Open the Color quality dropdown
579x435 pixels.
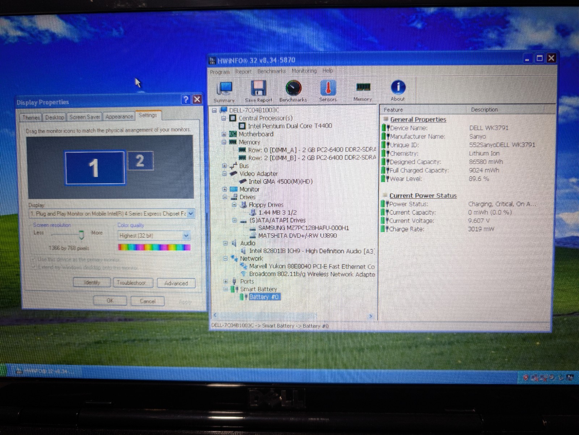click(186, 236)
